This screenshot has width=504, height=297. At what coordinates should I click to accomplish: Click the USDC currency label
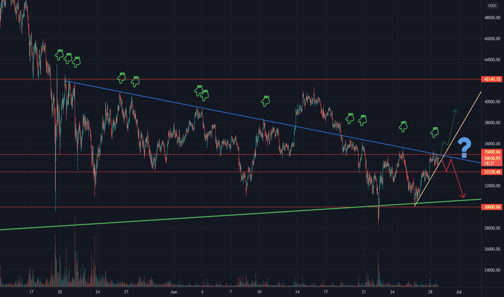coord(492,5)
